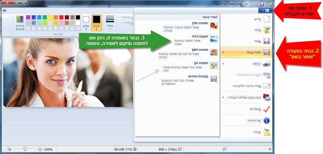Open Edit colors (עריכת צבעים)

click(20, 22)
